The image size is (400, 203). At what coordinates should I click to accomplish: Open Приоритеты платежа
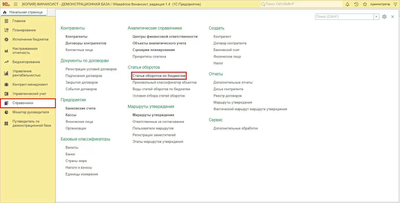[x=149, y=57]
